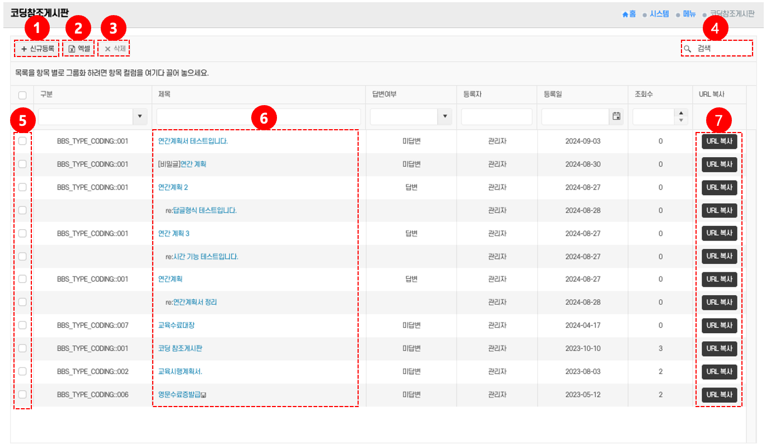
Task: Check the box for 연간계획서 테스트입니다. row
Action: 22,141
